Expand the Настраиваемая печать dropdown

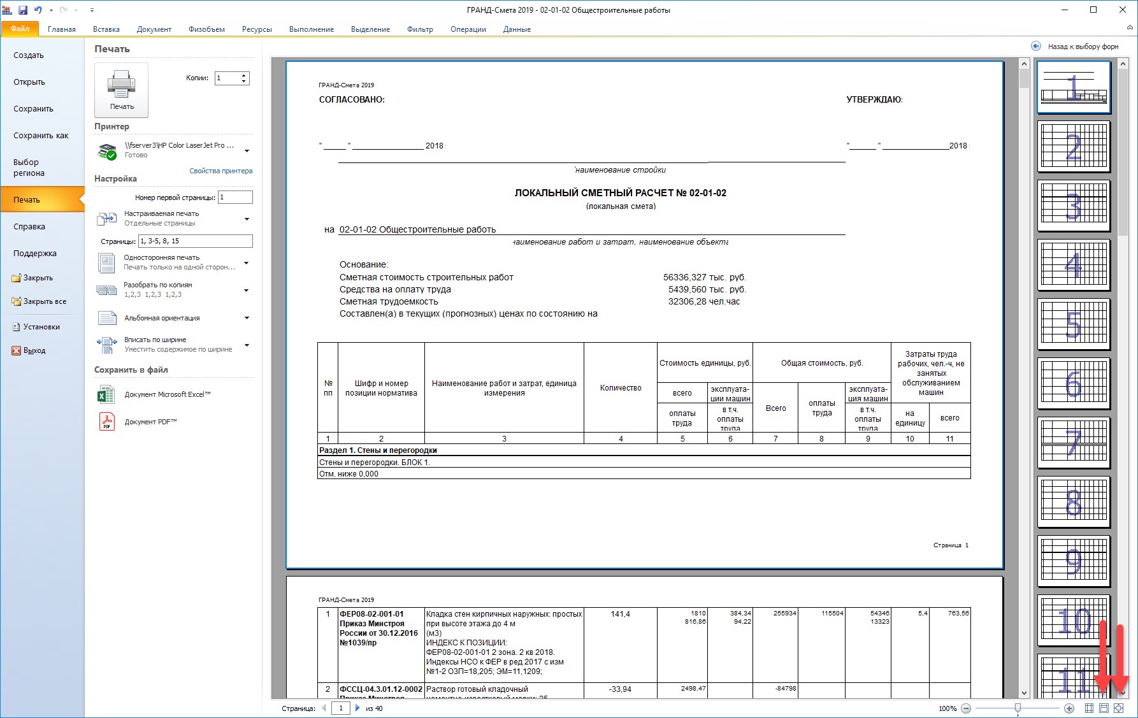(x=247, y=219)
